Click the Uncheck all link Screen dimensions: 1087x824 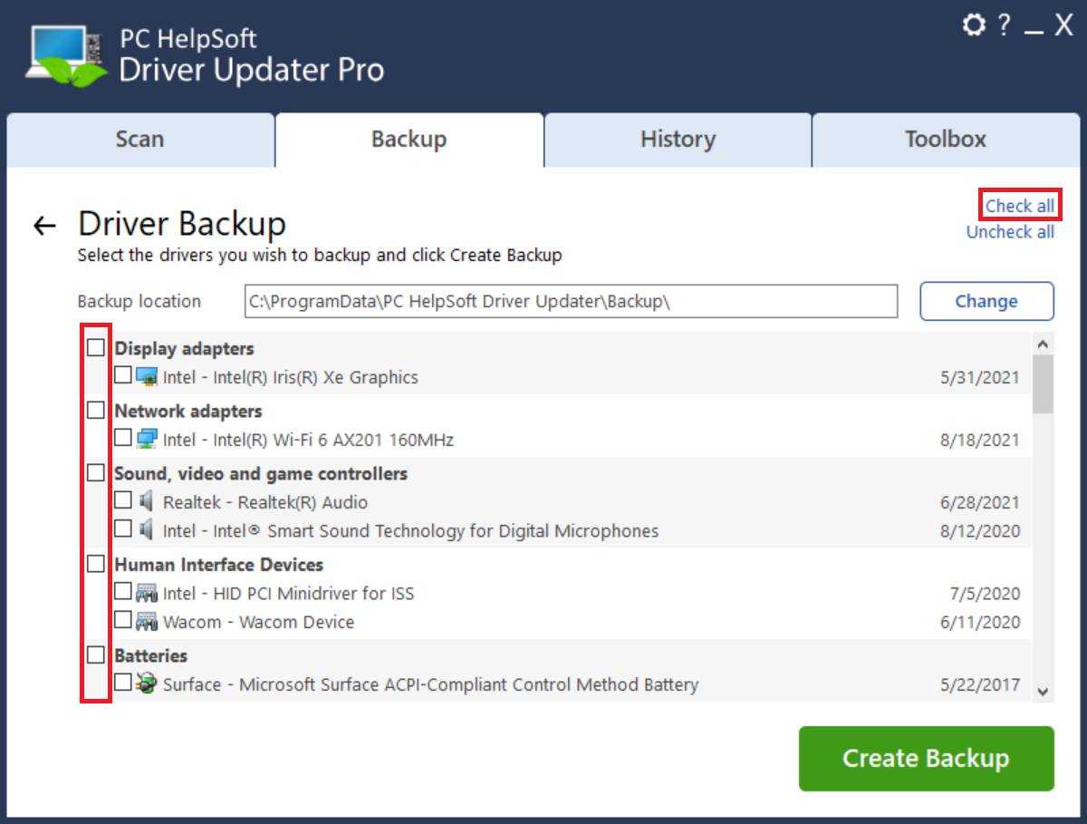1010,232
